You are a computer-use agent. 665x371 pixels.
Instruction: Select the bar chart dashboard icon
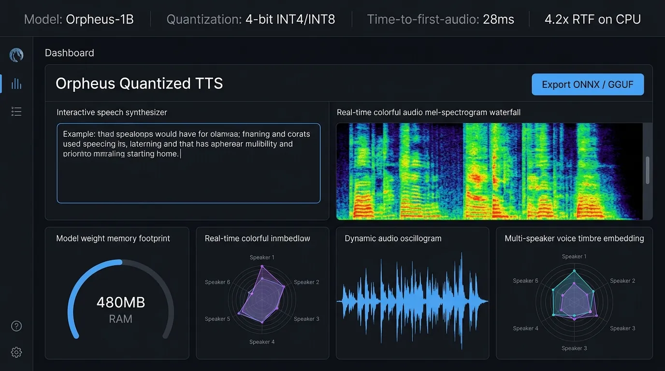16,84
